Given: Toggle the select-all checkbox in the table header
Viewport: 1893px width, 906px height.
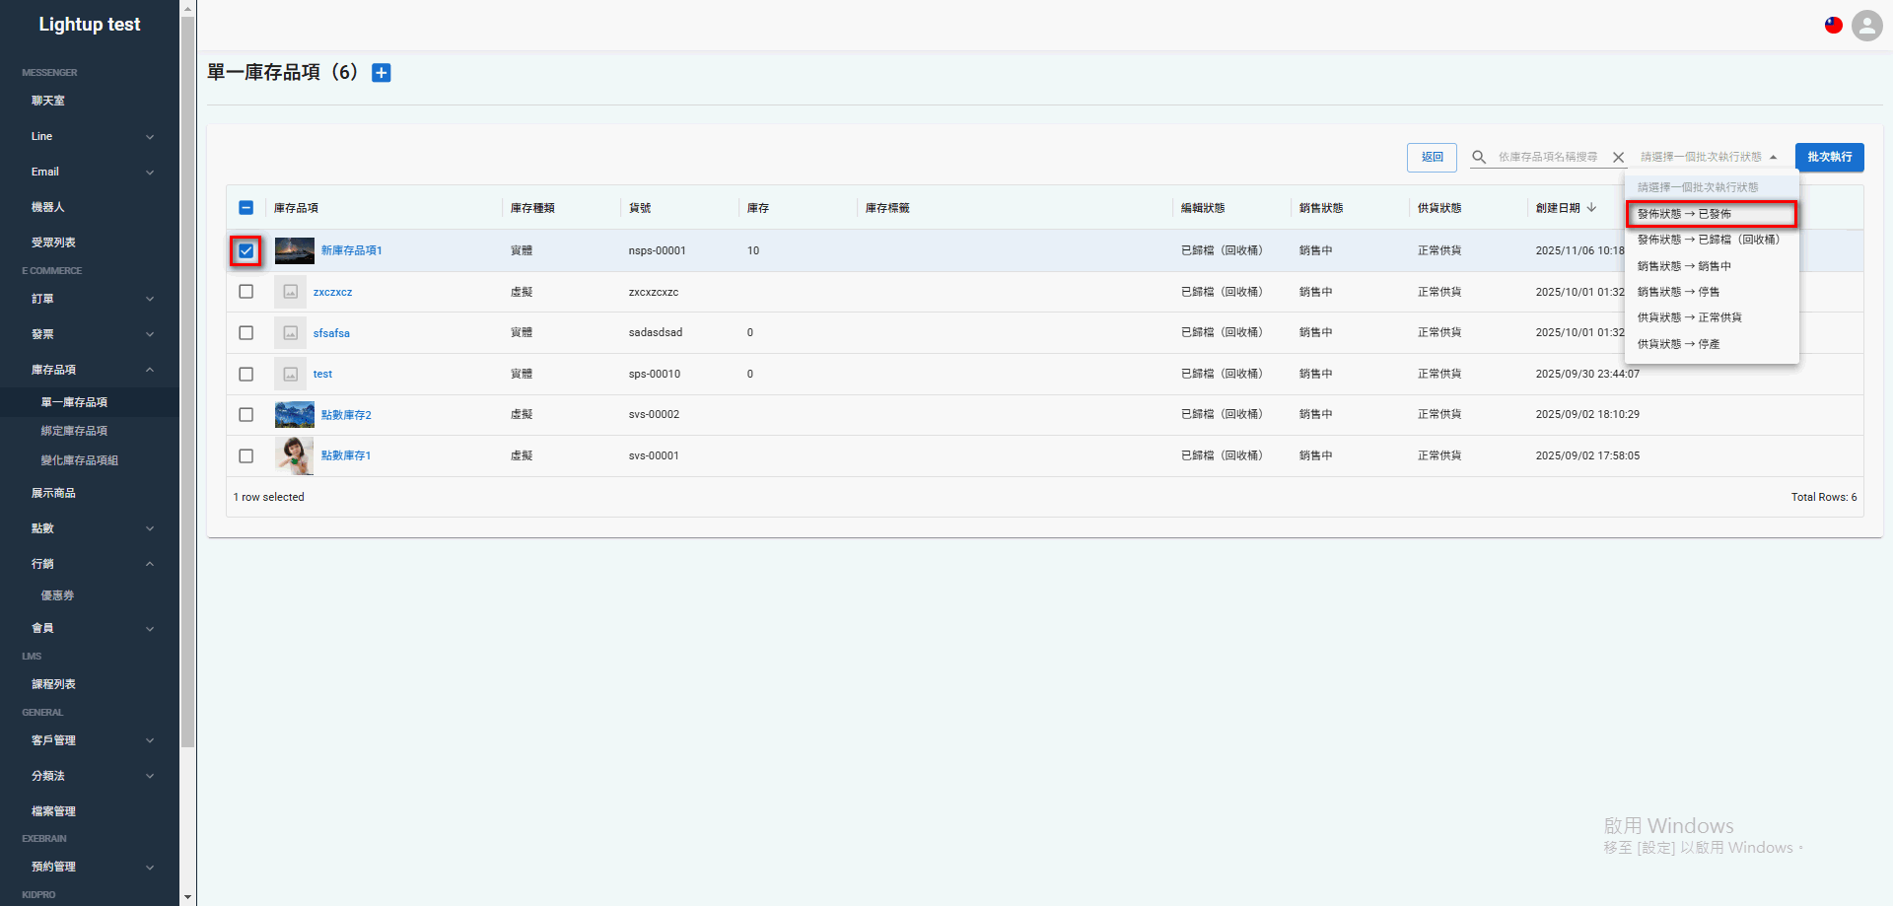Looking at the screenshot, I should [246, 208].
